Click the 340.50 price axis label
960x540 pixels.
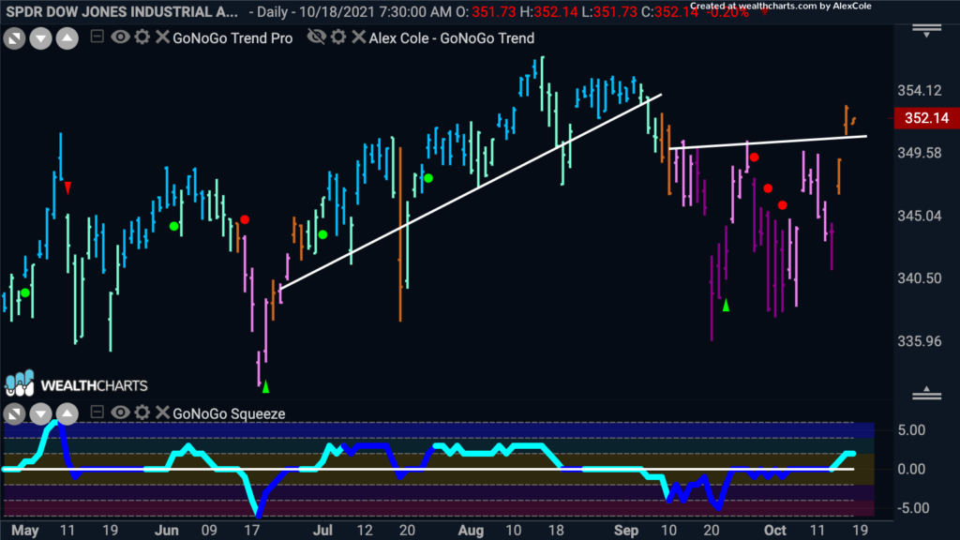(x=920, y=277)
